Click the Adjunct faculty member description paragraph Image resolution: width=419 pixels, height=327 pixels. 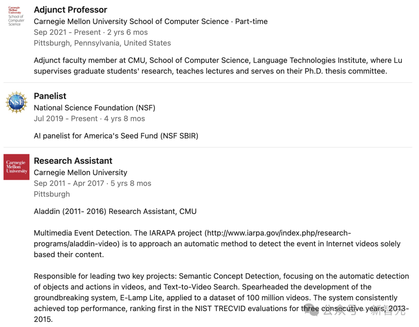(x=218, y=66)
